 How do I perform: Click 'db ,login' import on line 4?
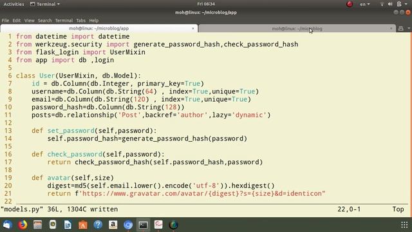coord(96,60)
